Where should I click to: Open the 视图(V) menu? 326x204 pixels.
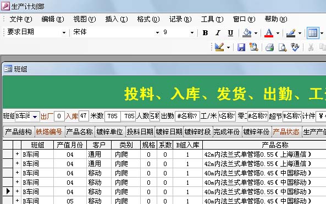(85, 19)
